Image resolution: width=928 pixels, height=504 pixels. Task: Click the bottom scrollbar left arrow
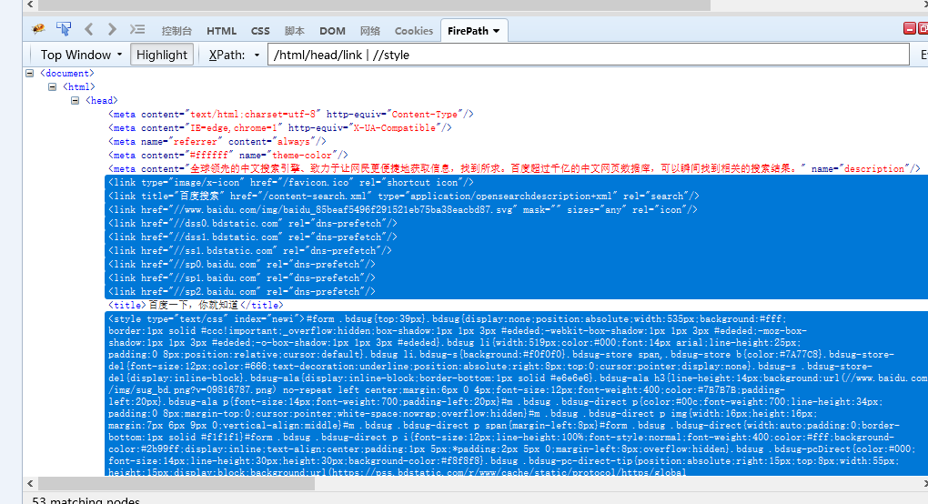click(x=30, y=483)
